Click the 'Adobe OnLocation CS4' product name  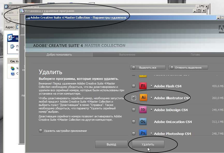tap(173, 122)
